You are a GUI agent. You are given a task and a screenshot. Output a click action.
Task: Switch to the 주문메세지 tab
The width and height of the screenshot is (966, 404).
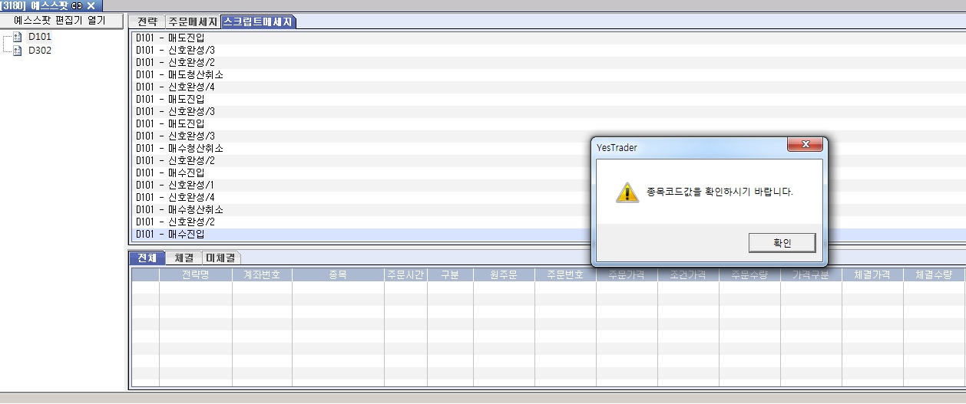[193, 21]
